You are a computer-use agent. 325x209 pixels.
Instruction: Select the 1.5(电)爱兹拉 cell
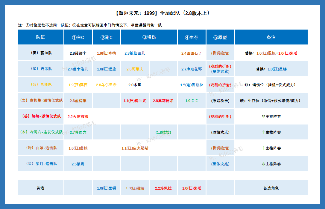click(x=192, y=85)
